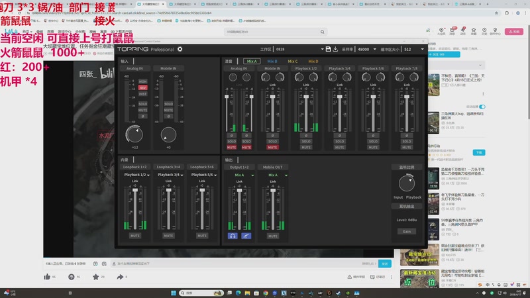The height and width of the screenshot is (298, 530).
Task: Send danmaku with blue send button
Action: (x=385, y=264)
